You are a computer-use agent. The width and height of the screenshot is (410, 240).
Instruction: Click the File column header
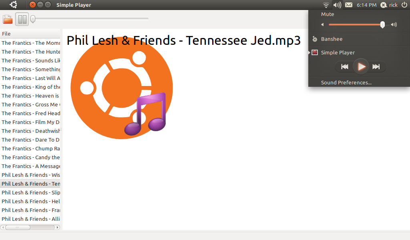click(30, 34)
